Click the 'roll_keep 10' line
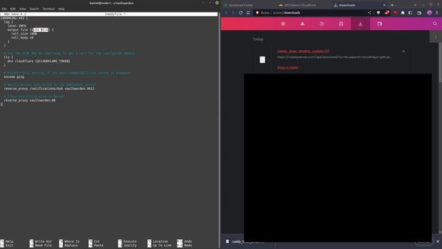 [22, 37]
